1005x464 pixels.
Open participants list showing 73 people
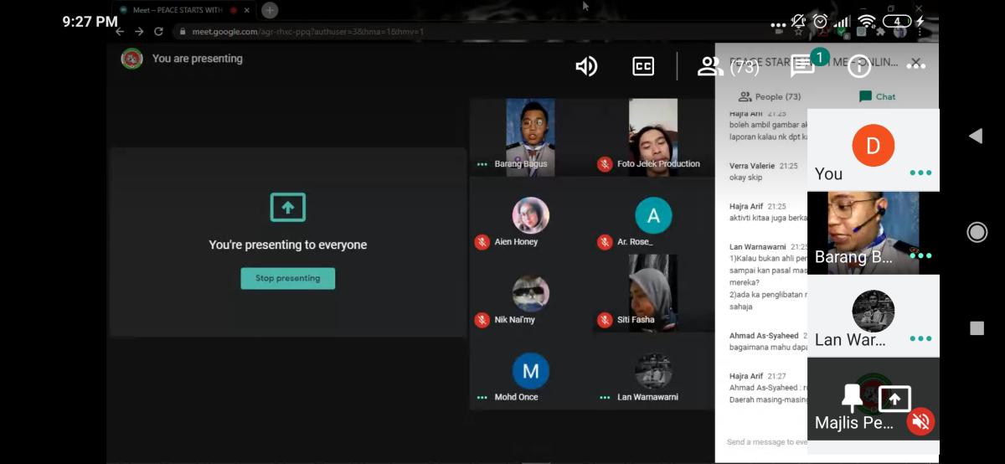coord(727,67)
